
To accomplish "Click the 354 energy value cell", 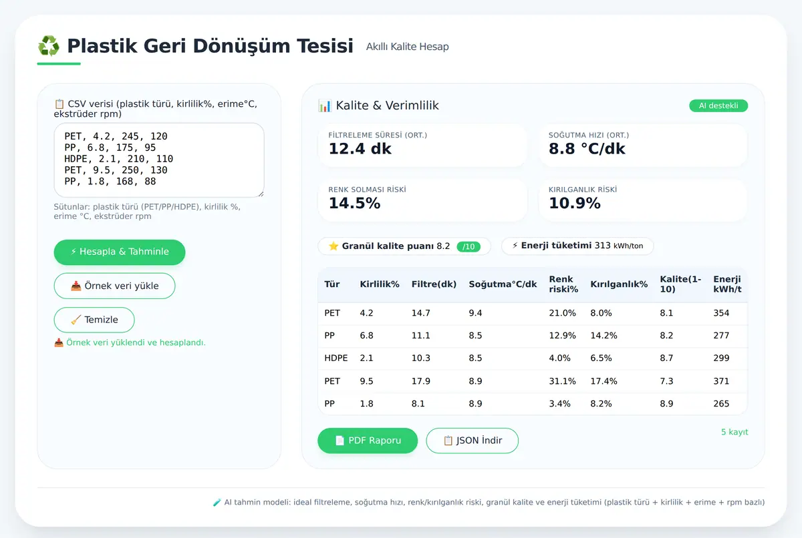I will coord(721,312).
